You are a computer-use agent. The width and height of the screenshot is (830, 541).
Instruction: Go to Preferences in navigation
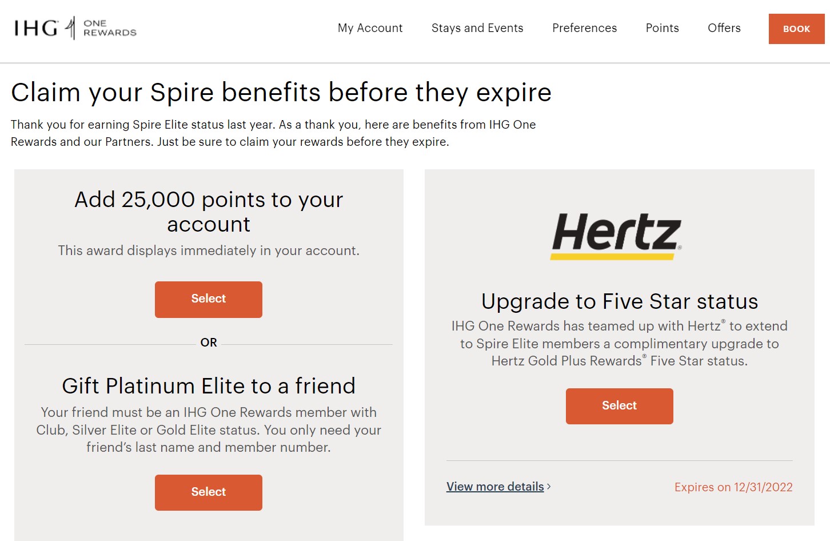tap(584, 28)
